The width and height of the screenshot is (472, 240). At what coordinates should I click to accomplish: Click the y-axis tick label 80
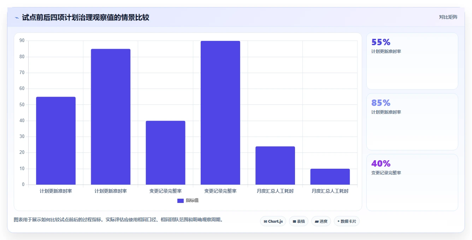(22, 57)
